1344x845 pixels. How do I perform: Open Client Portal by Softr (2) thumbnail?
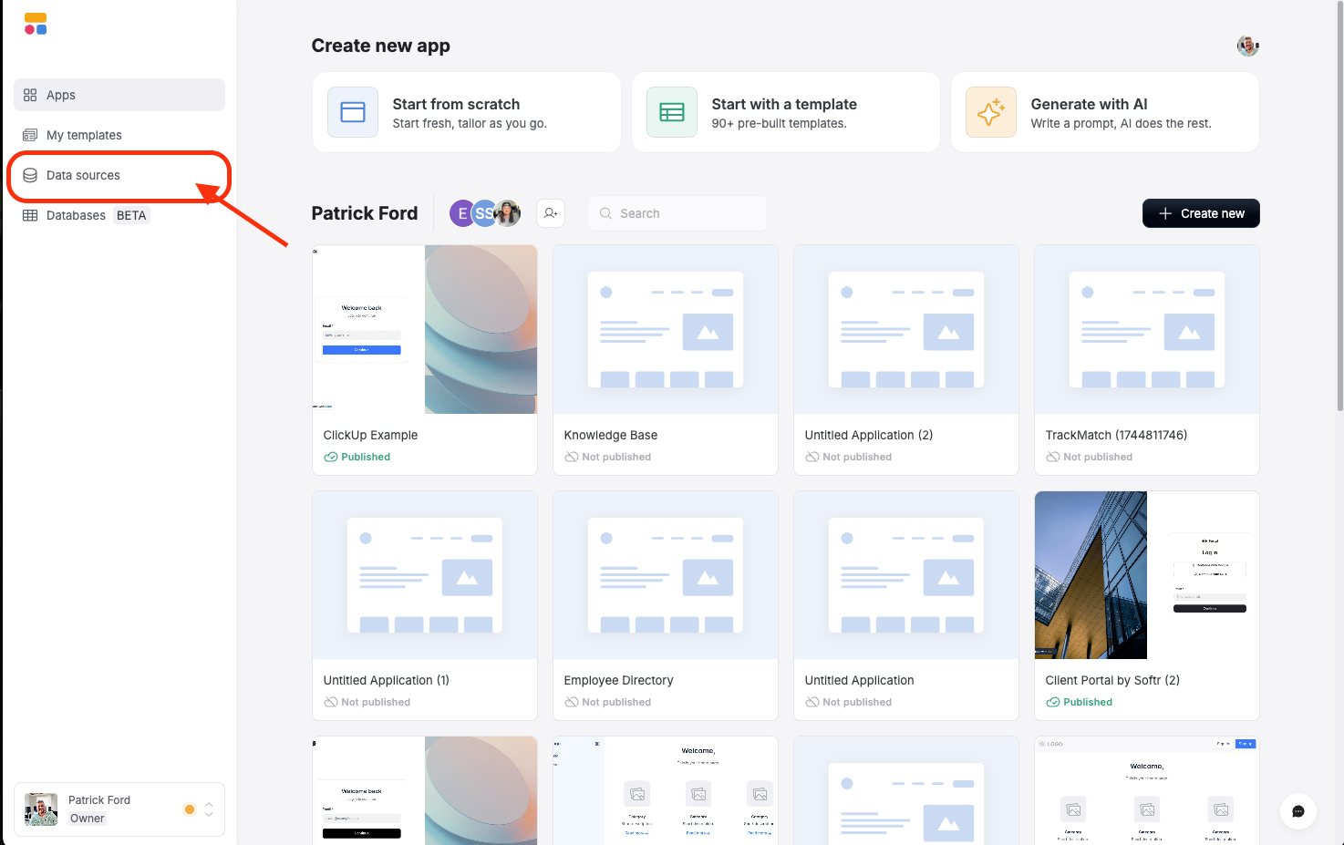coord(1147,575)
